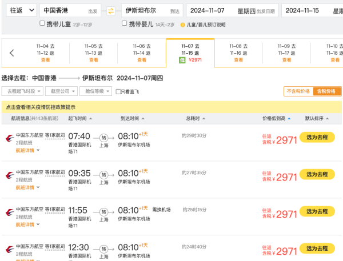The image size is (343, 261).
Task: Open 去程起飞时段 filter dropdown
Action: point(22,91)
